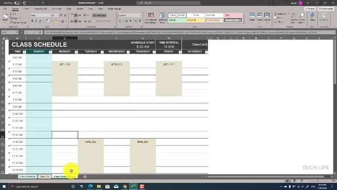Screen dimensions: 337x190
Task: Open Sort & Filter menu
Action: pyautogui.click(x=294, y=18)
